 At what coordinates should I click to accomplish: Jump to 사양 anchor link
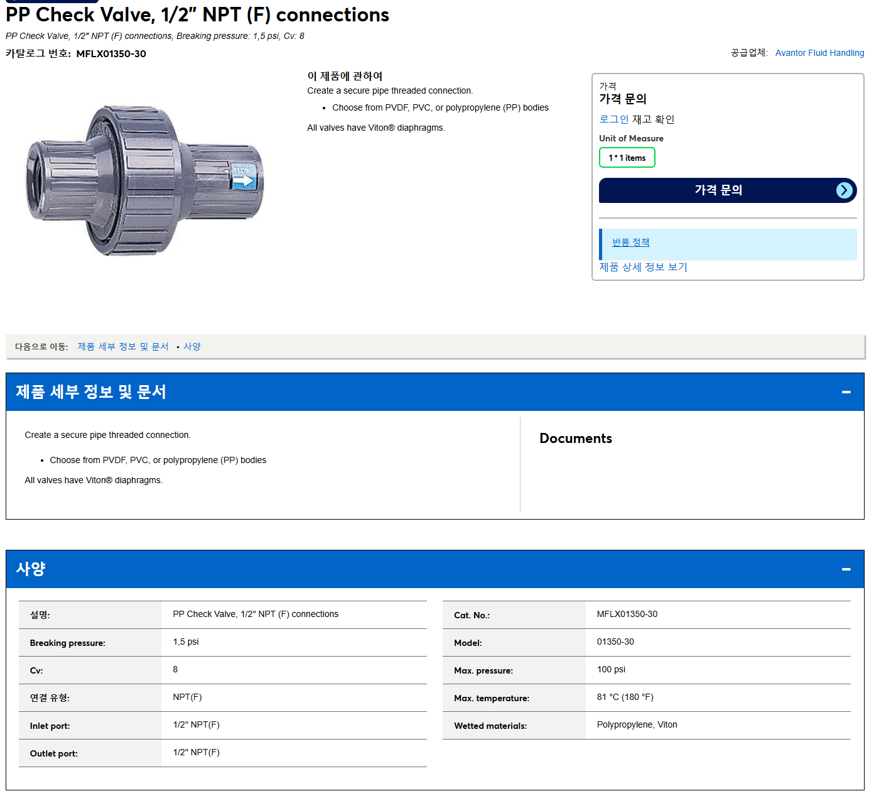point(192,347)
